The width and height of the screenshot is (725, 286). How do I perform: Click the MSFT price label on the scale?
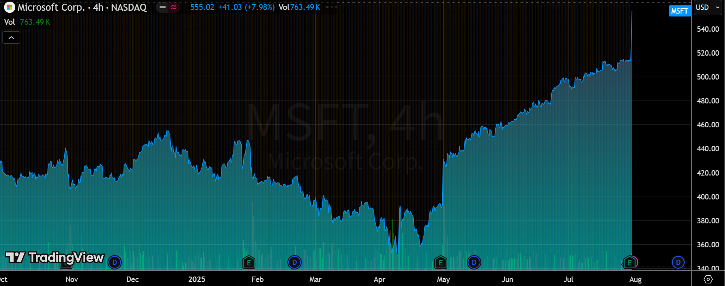[679, 11]
